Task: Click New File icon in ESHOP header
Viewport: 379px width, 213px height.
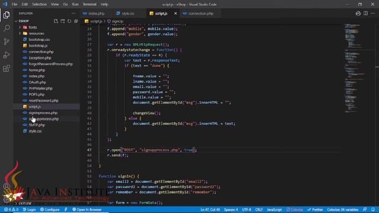Action: coord(56,21)
